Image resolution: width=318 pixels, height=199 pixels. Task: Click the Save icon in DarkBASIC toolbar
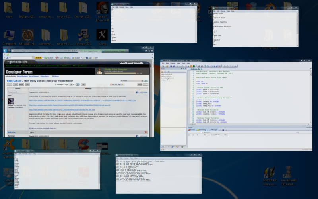(171, 66)
